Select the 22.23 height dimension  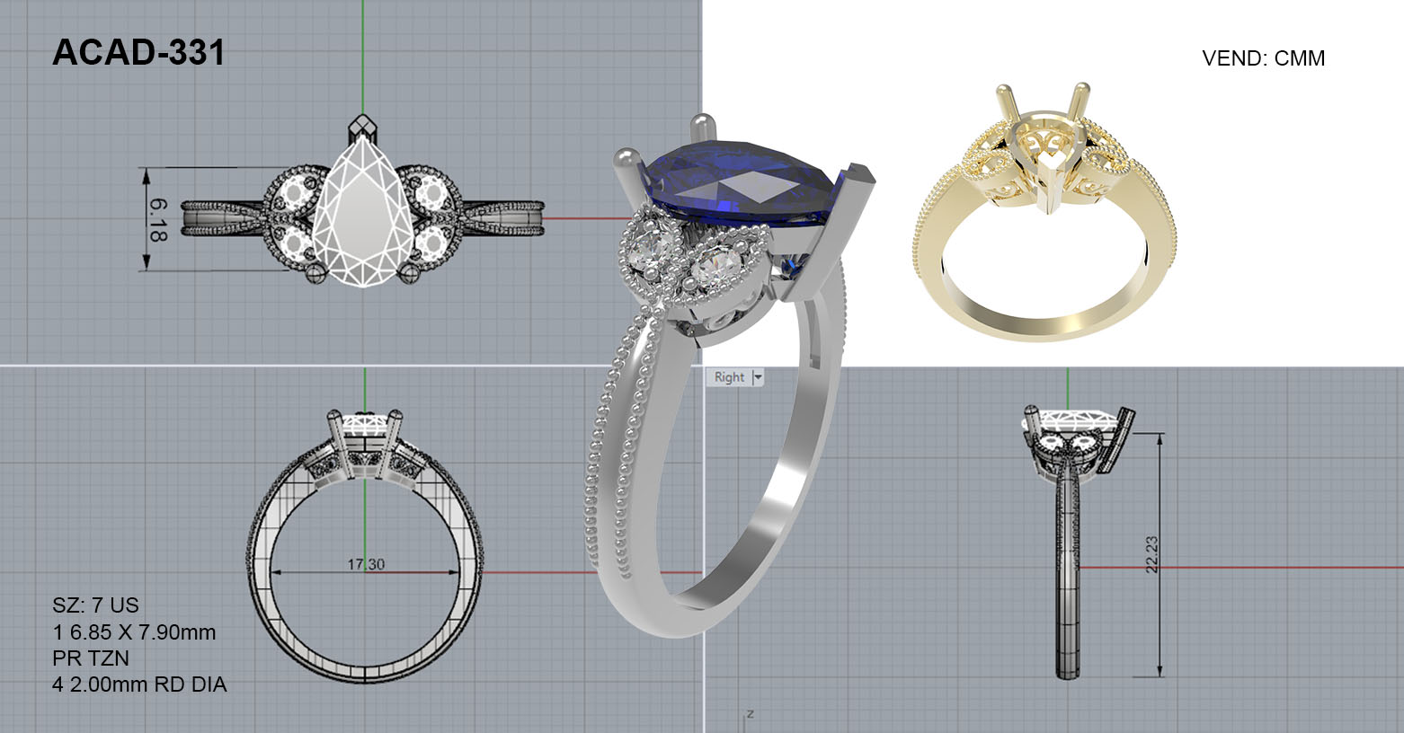click(x=1151, y=554)
